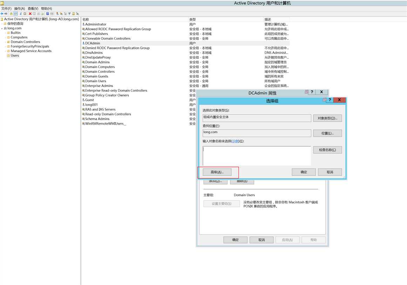The width and height of the screenshot is (407, 285).
Task: Click the red X delete toolbar icon
Action: pyautogui.click(x=30, y=14)
